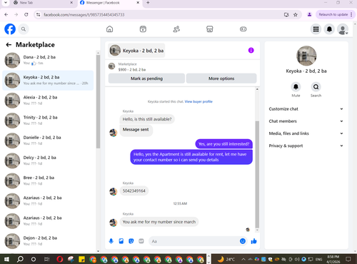Open View buyer profile link
The width and height of the screenshot is (357, 264).
198,101
